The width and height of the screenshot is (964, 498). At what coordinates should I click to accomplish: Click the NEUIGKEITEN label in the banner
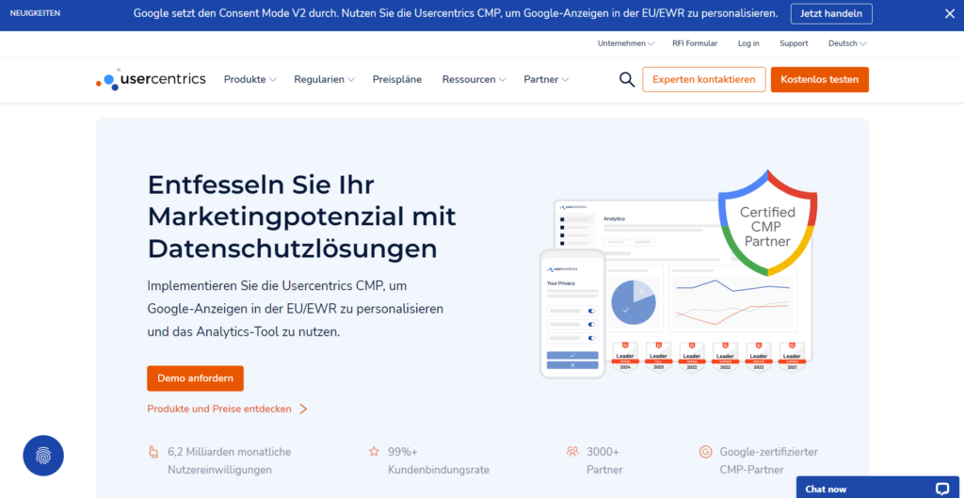[35, 13]
